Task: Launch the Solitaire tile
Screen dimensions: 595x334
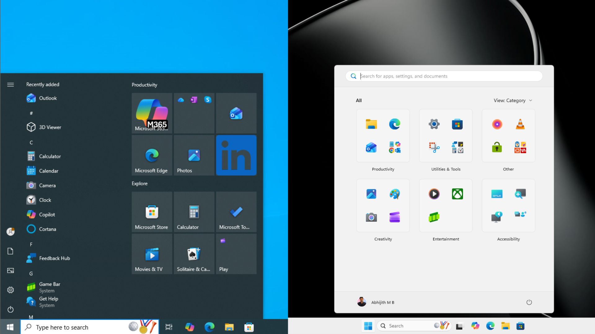Action: [x=194, y=254]
